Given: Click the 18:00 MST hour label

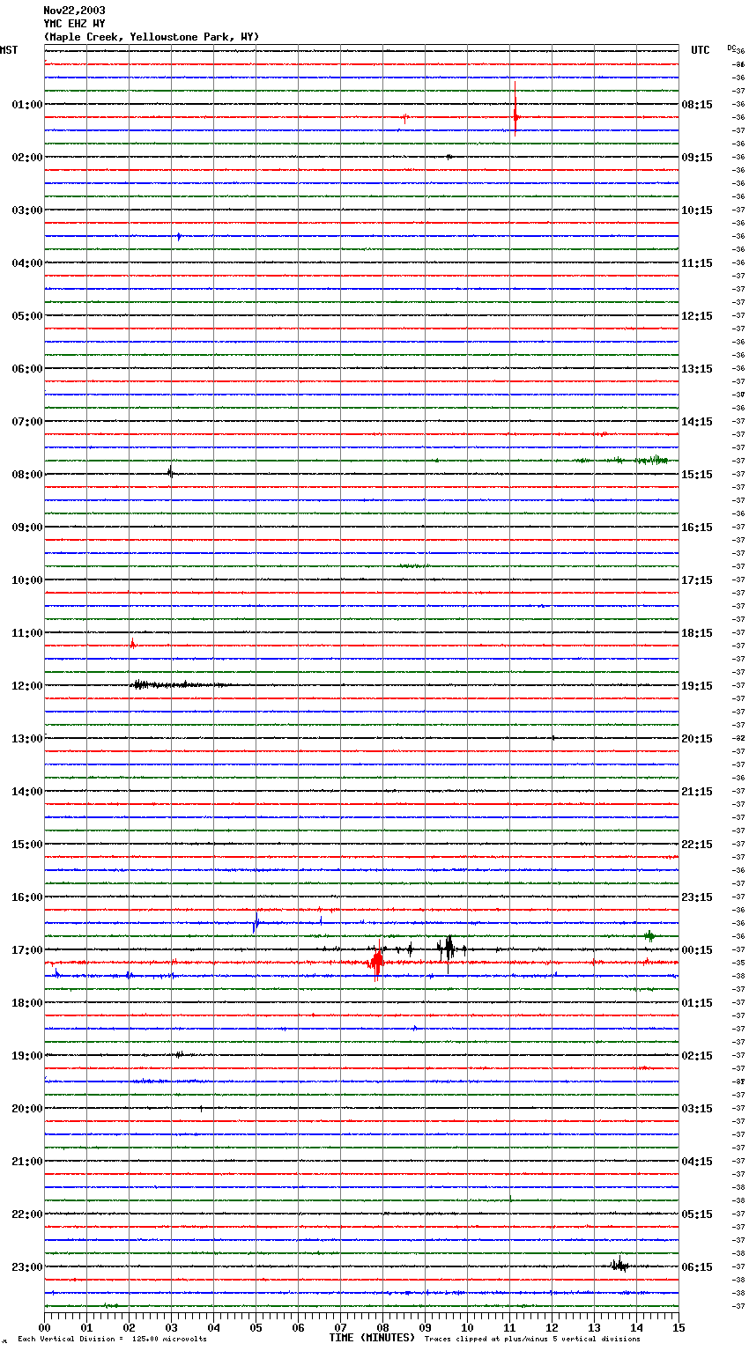Looking at the screenshot, I should pyautogui.click(x=27, y=1003).
